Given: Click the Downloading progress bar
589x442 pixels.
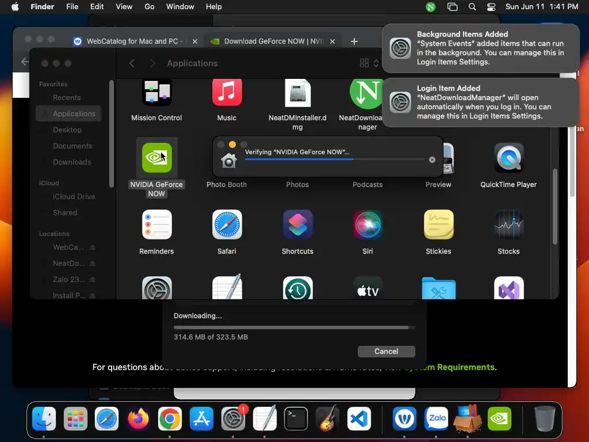Looking at the screenshot, I should [x=294, y=327].
